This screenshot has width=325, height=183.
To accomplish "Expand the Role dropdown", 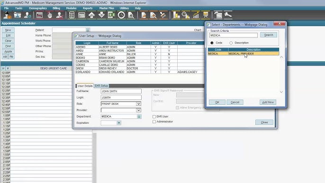I will point(138,104).
